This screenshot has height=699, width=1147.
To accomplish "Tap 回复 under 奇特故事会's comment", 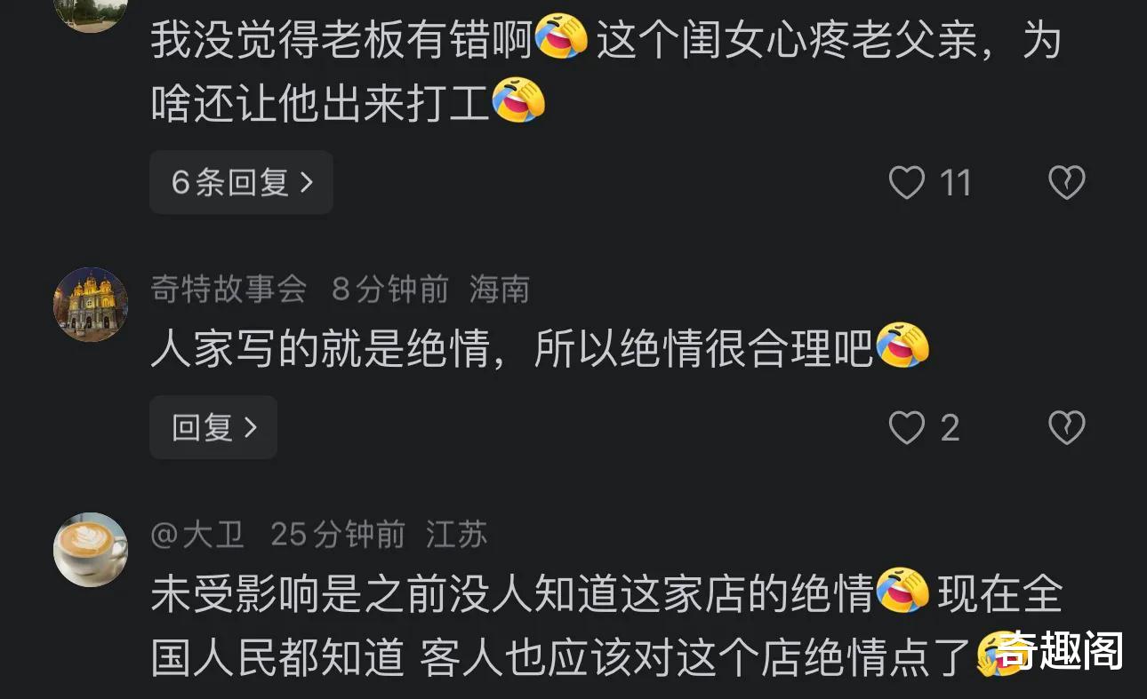I will [213, 427].
